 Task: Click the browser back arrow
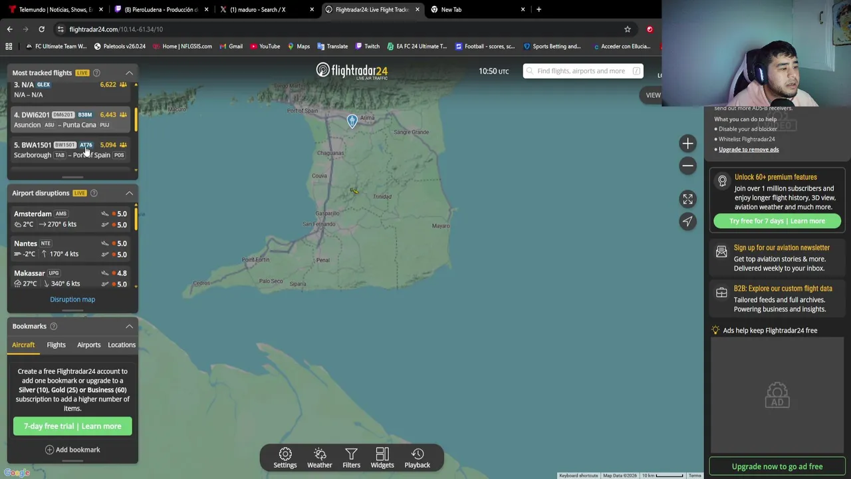[9, 29]
